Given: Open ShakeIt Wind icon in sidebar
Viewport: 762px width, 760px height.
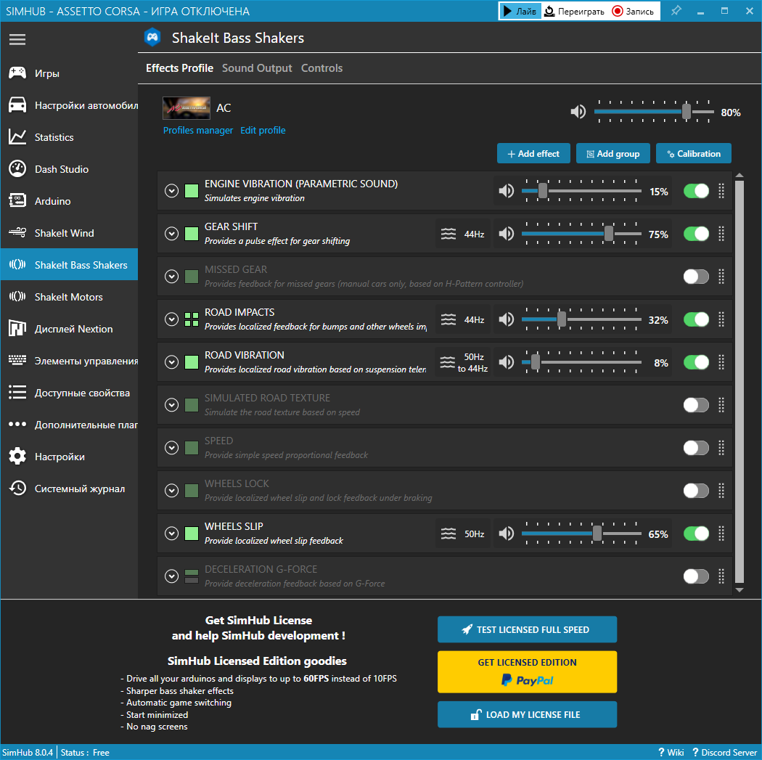Looking at the screenshot, I should [x=17, y=233].
